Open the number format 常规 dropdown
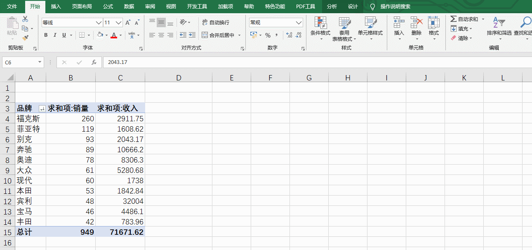This screenshot has width=532, height=250. [299, 23]
